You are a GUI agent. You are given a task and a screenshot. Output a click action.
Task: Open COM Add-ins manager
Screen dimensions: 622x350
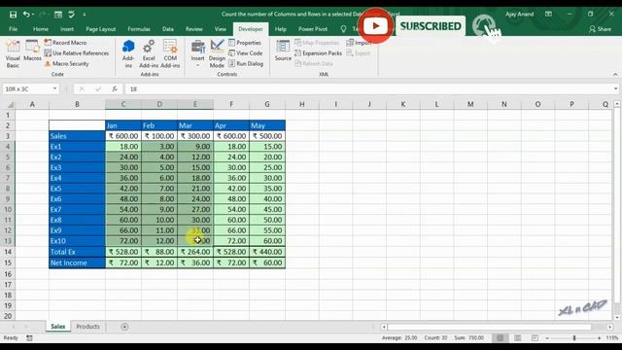point(170,54)
